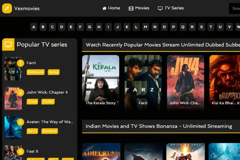
Task: Select letter H in alphabet bar
Action: tap(99, 27)
